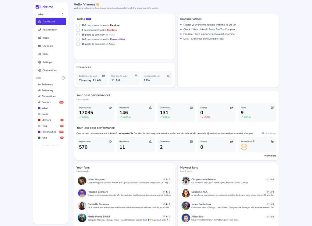Screen dimensions: 312x226
Task: Open video Check if Your LinkedIn Posts Are Too Complex
Action: (209, 30)
